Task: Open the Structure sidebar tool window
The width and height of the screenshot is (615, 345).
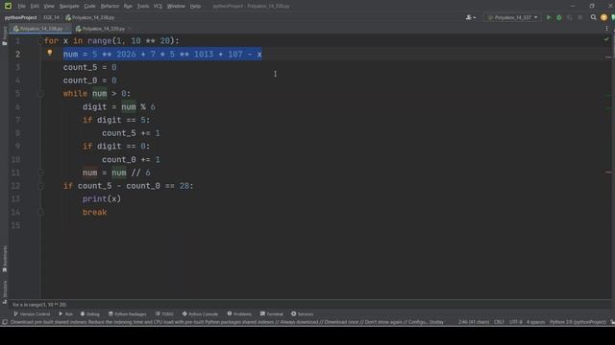Action: (4, 292)
